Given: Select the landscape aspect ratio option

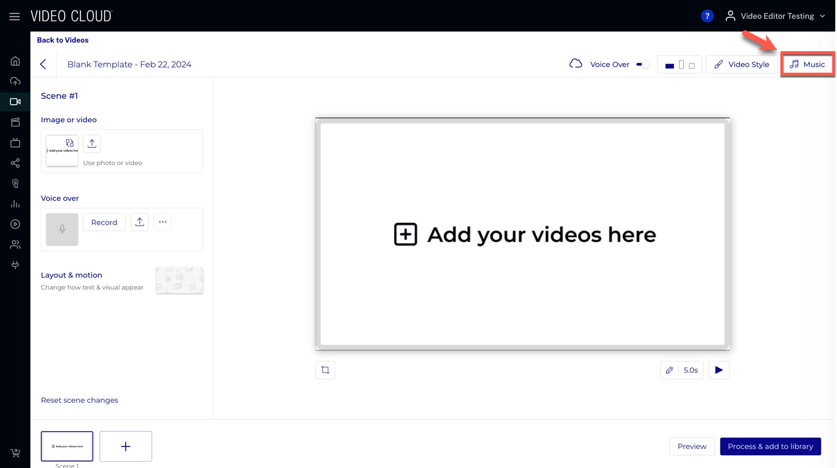Looking at the screenshot, I should [x=669, y=65].
